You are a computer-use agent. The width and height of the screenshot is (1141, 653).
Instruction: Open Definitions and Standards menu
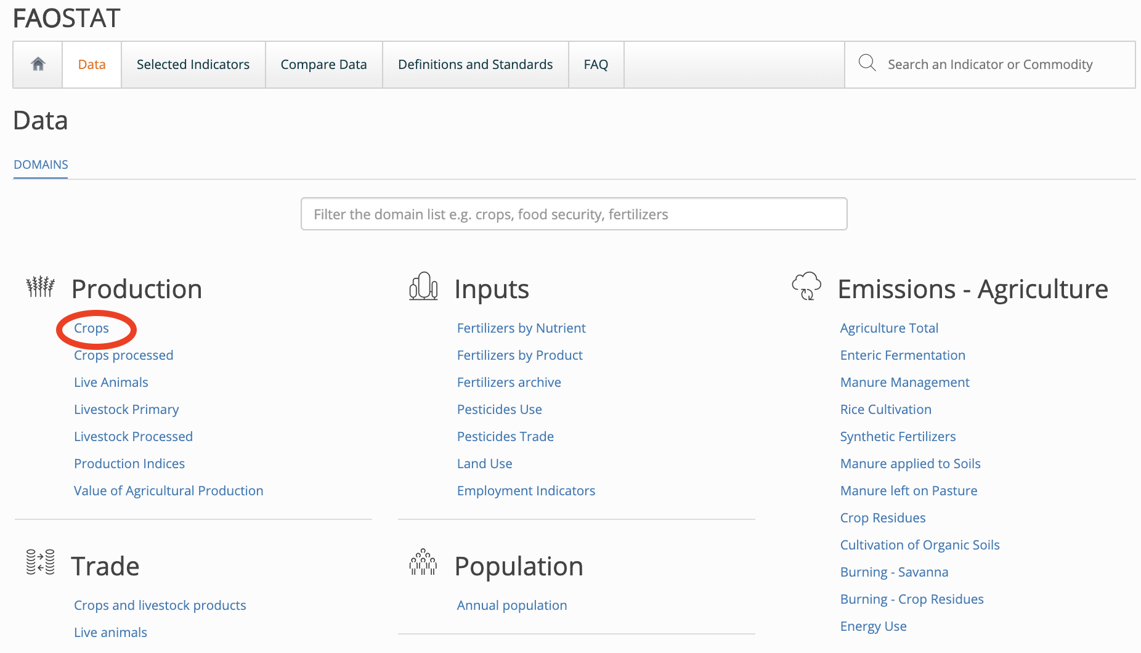(x=475, y=65)
